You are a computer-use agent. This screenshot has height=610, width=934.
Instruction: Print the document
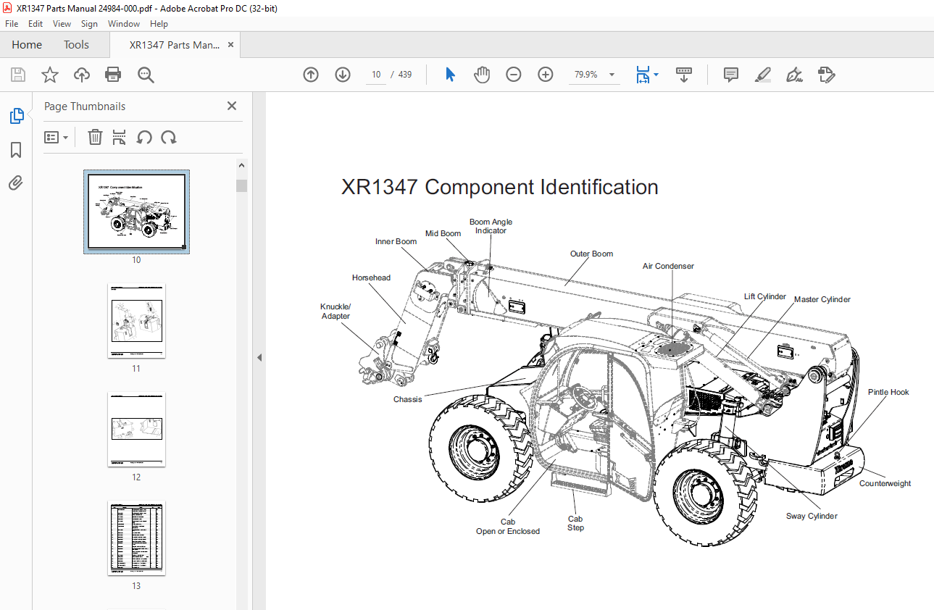click(113, 75)
